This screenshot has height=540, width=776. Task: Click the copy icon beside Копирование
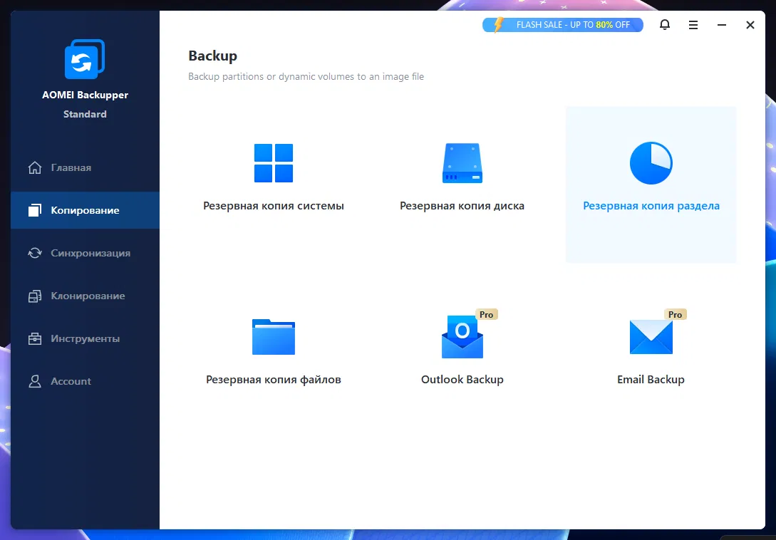pos(35,210)
